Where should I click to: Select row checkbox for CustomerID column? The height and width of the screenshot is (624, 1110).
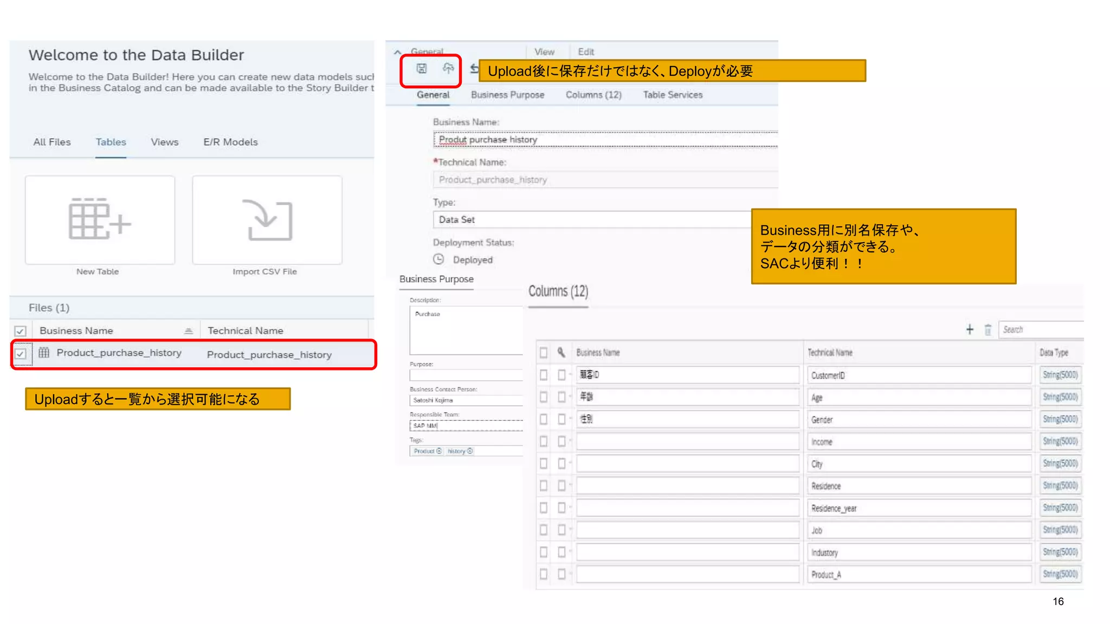tap(544, 375)
